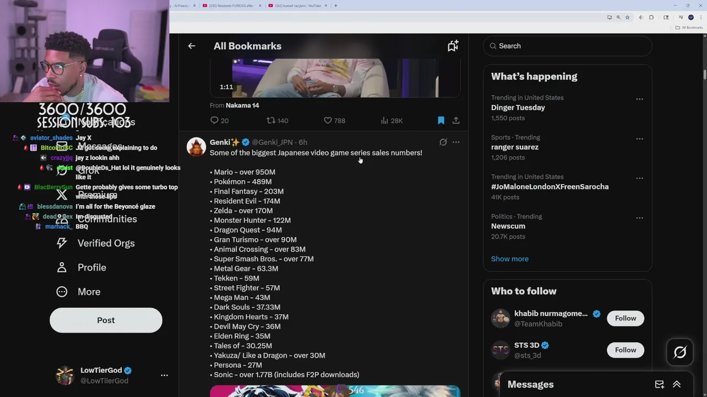Image resolution: width=707 pixels, height=397 pixels.
Task: Reply to the Nakama 14 post
Action: [x=219, y=120]
